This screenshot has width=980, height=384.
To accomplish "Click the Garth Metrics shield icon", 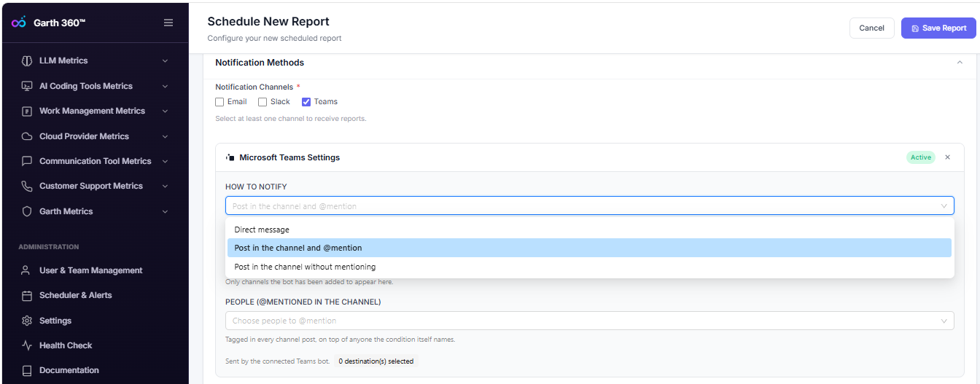I will coord(27,211).
